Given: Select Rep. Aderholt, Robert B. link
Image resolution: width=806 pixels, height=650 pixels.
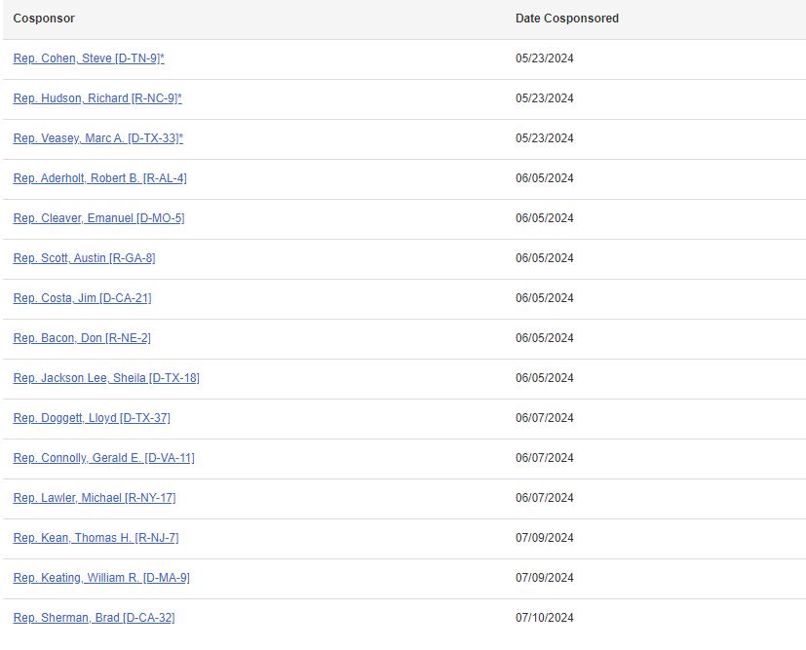Looking at the screenshot, I should point(99,178).
